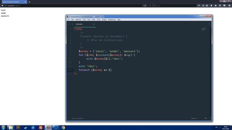Click the "morcovi" output text in the browser
Image resolution: width=232 pixels, height=130 pixels.
[5, 16]
